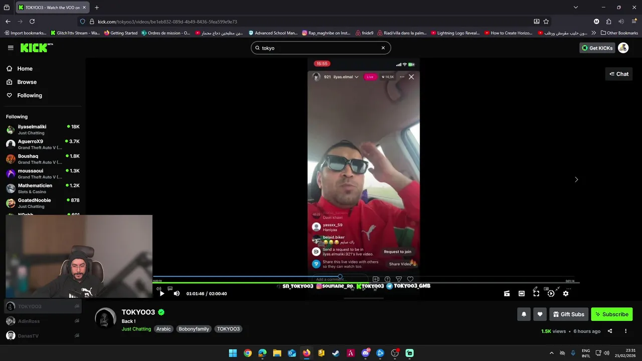Show hidden system tray icons
The image size is (642, 361).
552,353
